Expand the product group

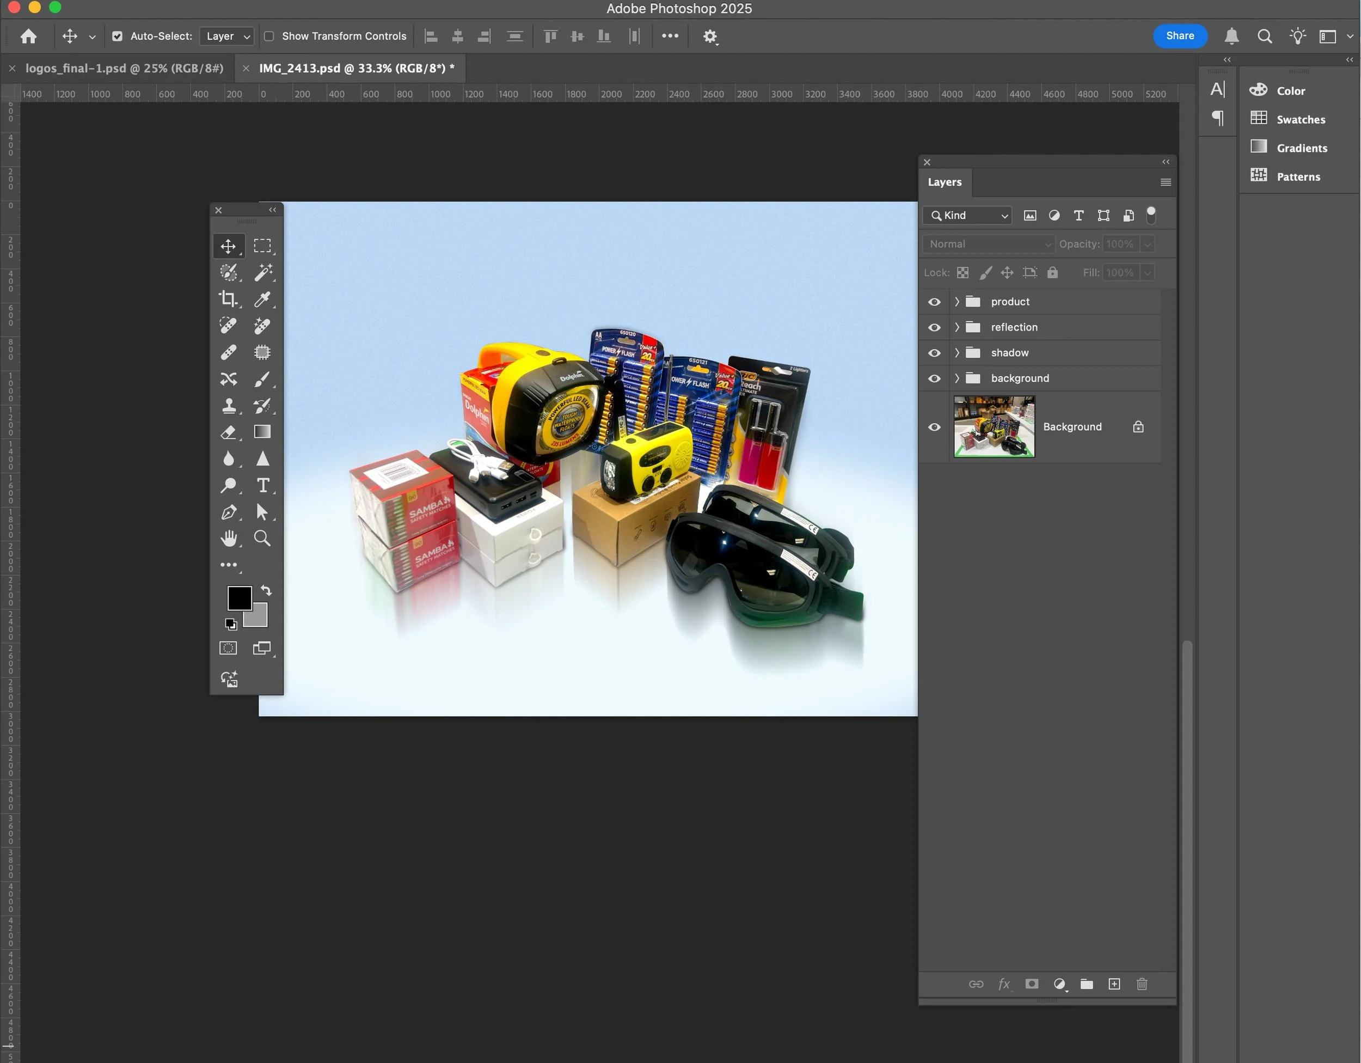tap(957, 302)
